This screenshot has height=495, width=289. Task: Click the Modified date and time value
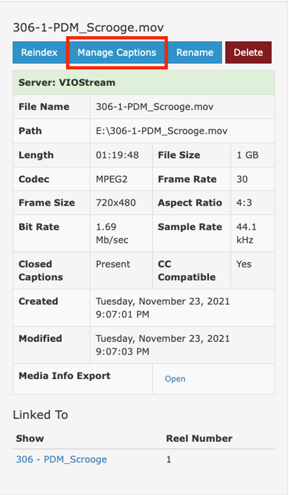(x=163, y=344)
